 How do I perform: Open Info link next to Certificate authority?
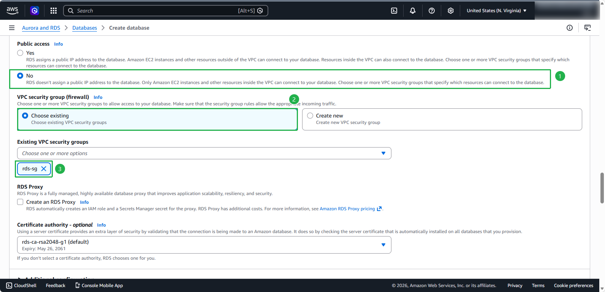click(x=101, y=225)
